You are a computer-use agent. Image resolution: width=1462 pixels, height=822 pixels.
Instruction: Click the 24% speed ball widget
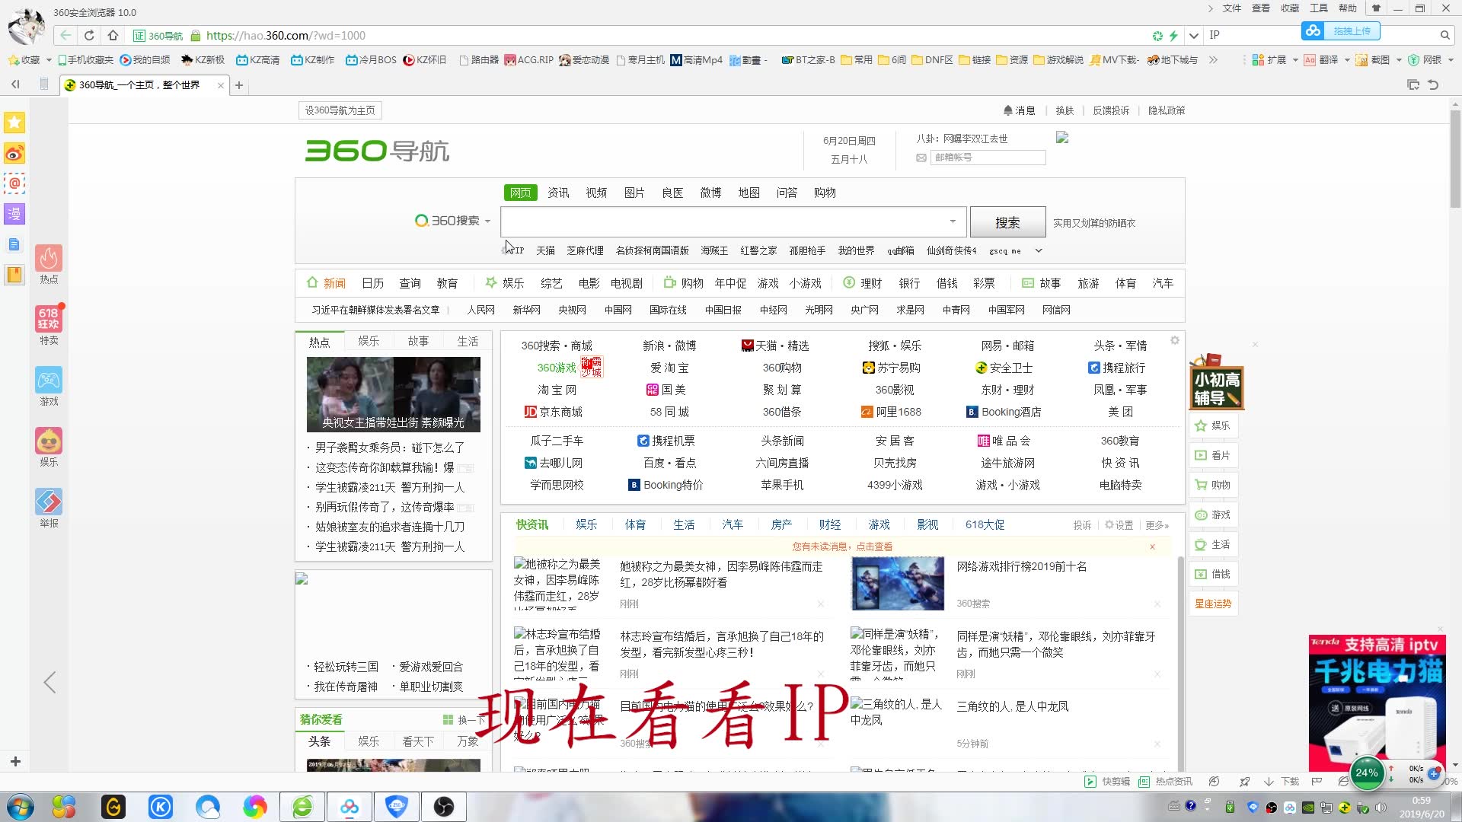click(x=1367, y=773)
